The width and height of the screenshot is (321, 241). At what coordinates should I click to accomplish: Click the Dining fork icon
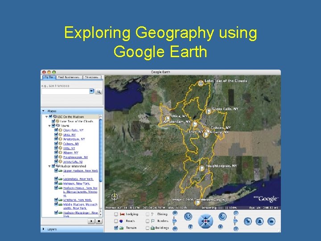pos(152,214)
